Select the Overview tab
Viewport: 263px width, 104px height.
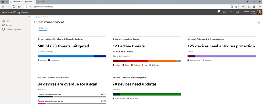coord(43,28)
